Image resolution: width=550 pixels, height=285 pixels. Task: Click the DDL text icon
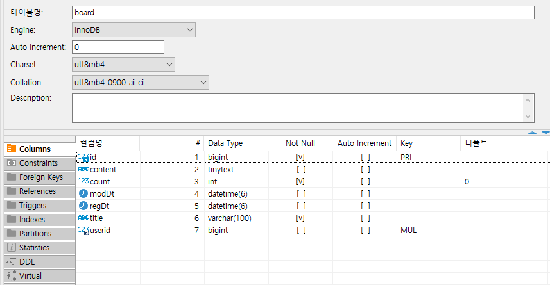pos(11,261)
